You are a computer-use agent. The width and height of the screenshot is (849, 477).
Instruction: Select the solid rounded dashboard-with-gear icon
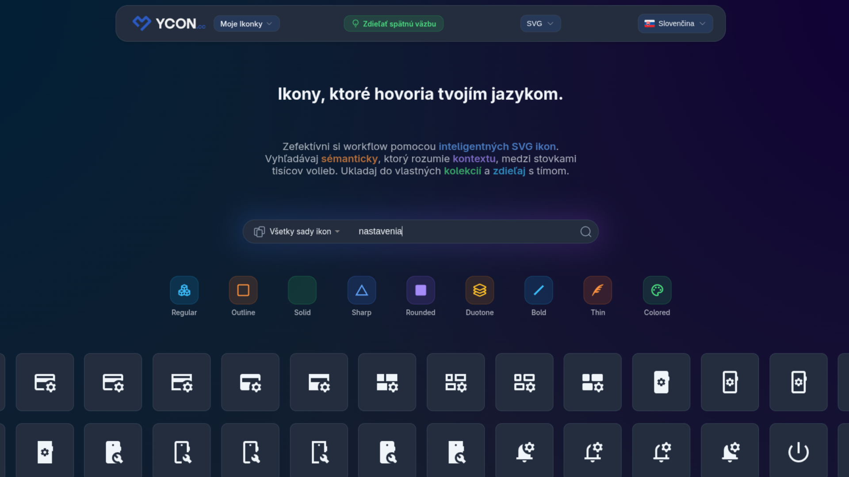click(x=593, y=382)
